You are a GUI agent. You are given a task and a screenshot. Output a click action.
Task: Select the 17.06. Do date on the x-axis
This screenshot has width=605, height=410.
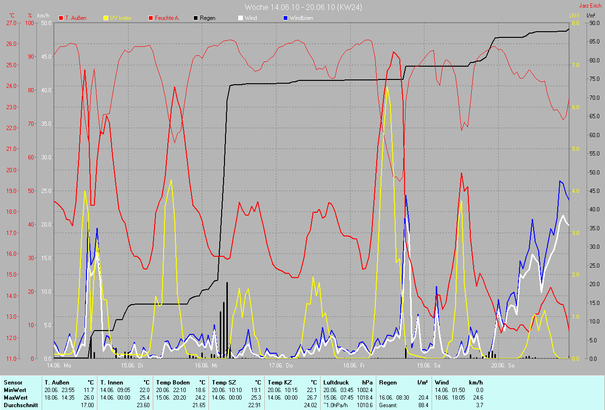click(x=281, y=366)
